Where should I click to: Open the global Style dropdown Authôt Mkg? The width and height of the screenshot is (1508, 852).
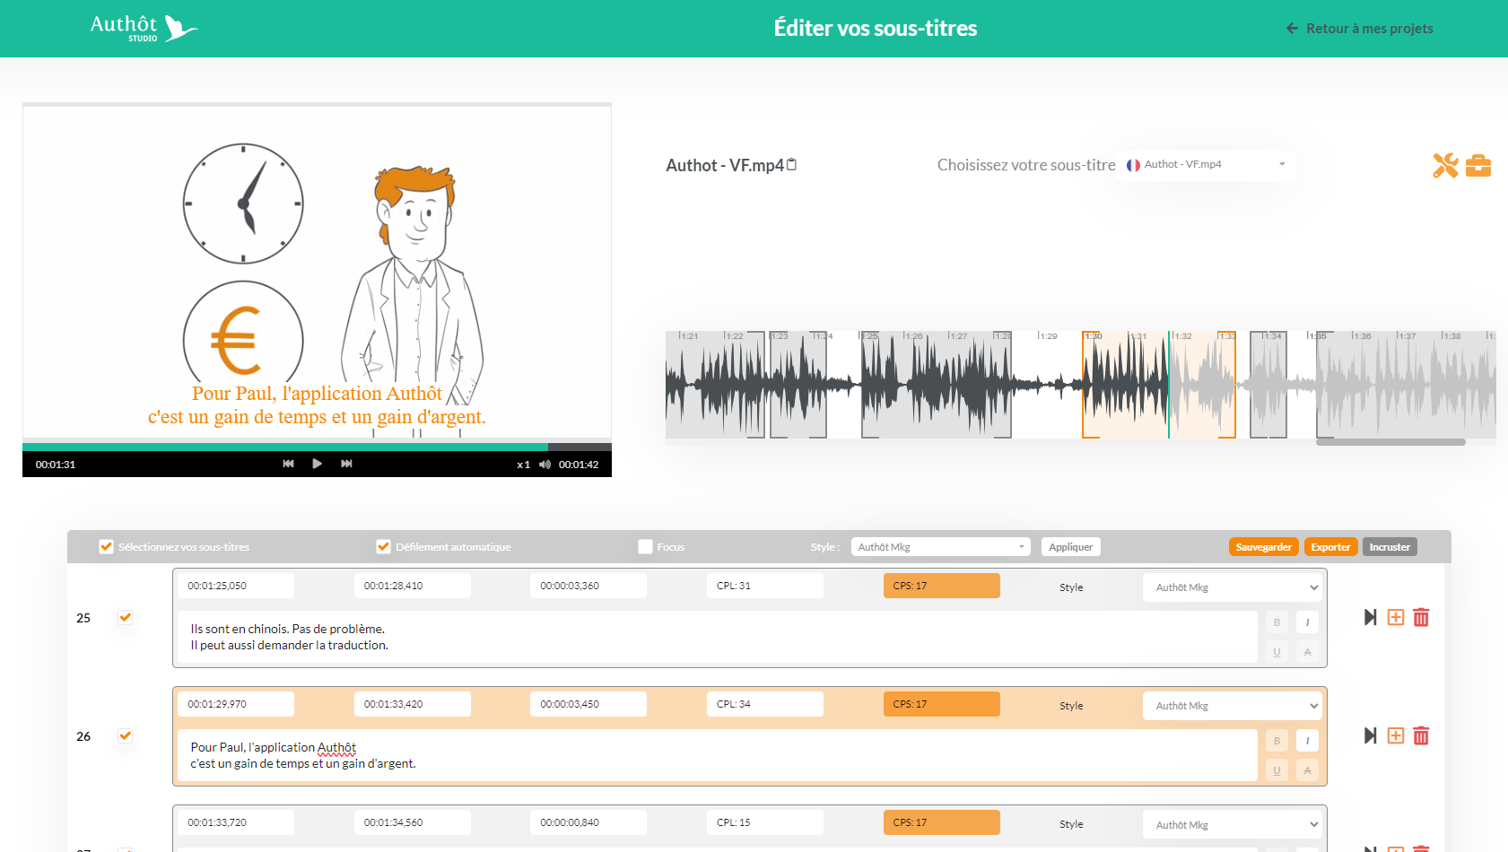tap(939, 547)
